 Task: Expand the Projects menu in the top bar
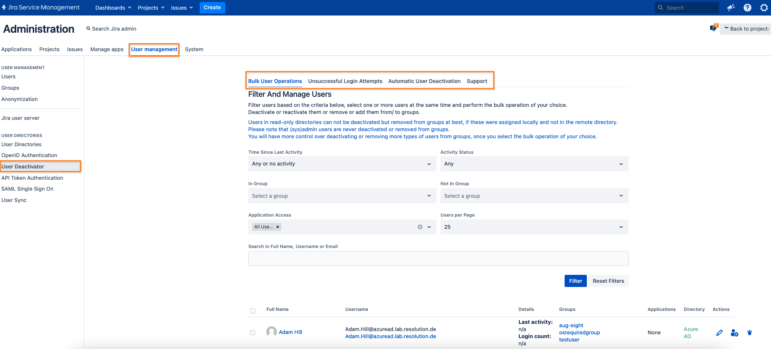point(151,8)
